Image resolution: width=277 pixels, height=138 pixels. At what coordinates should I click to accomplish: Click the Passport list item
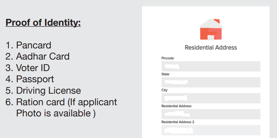(x=30, y=79)
